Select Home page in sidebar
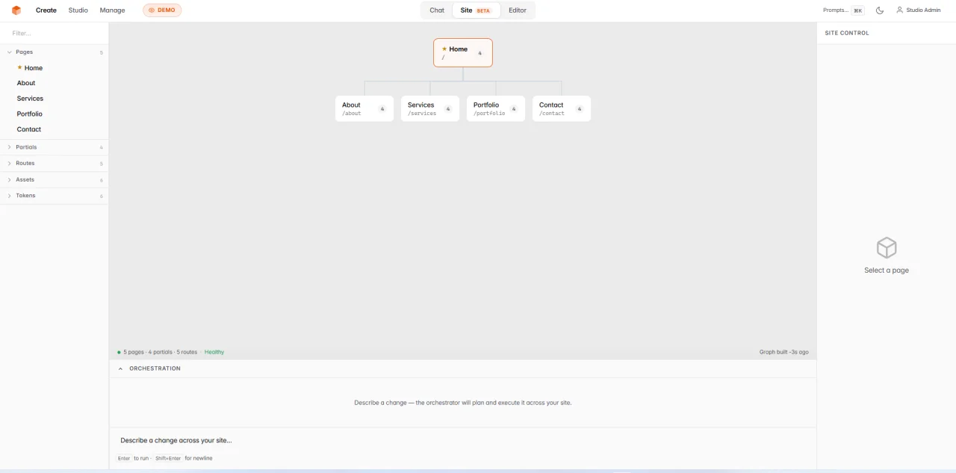Viewport: 956px width, 473px height. [x=54, y=68]
